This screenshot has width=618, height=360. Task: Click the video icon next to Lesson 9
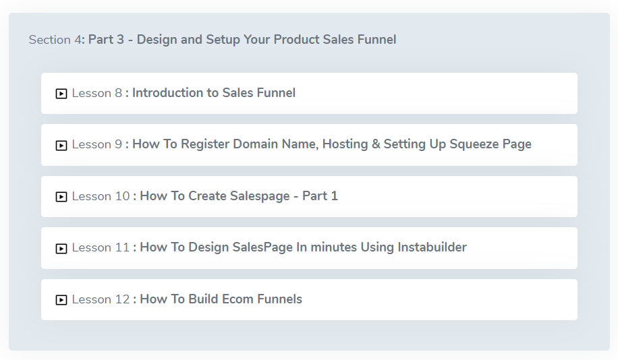click(61, 146)
